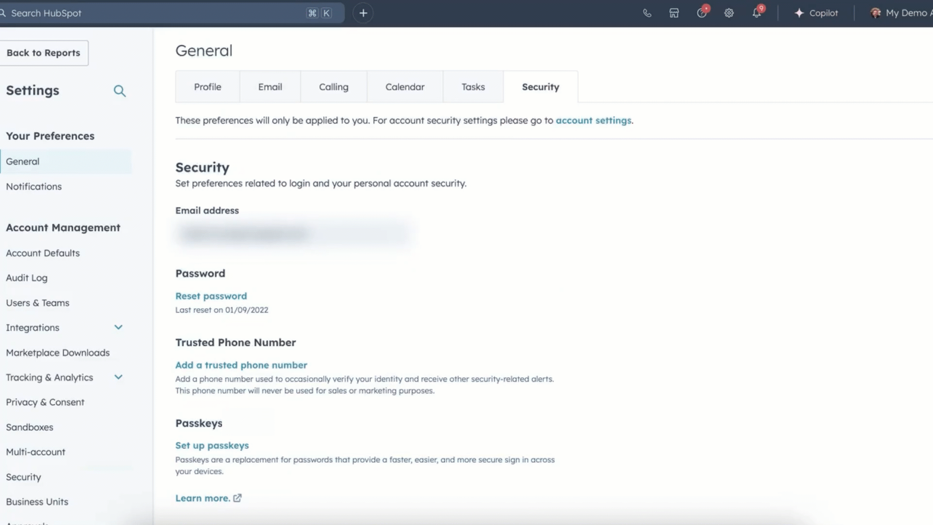Open the My Demo account avatar menu

click(x=876, y=13)
